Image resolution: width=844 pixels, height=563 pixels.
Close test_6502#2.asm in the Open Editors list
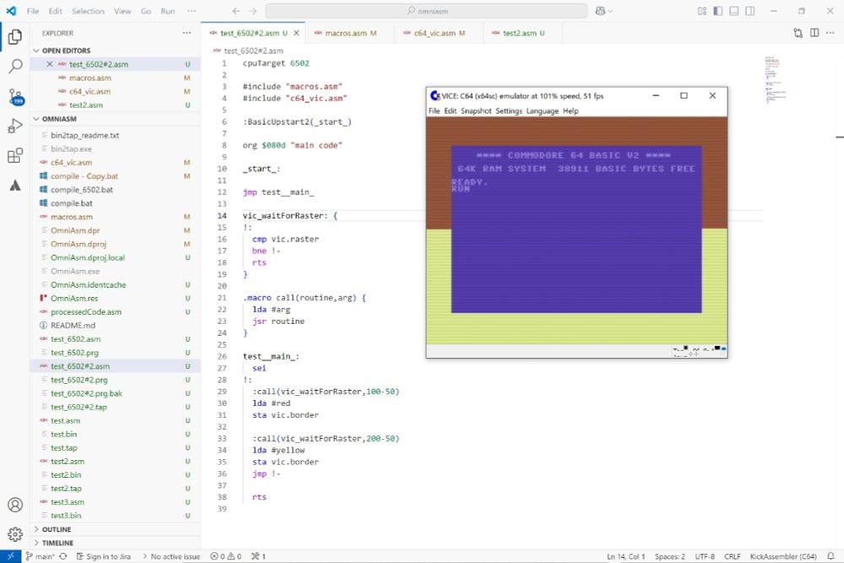50,64
